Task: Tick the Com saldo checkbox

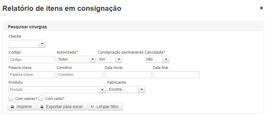Action: click(41, 98)
